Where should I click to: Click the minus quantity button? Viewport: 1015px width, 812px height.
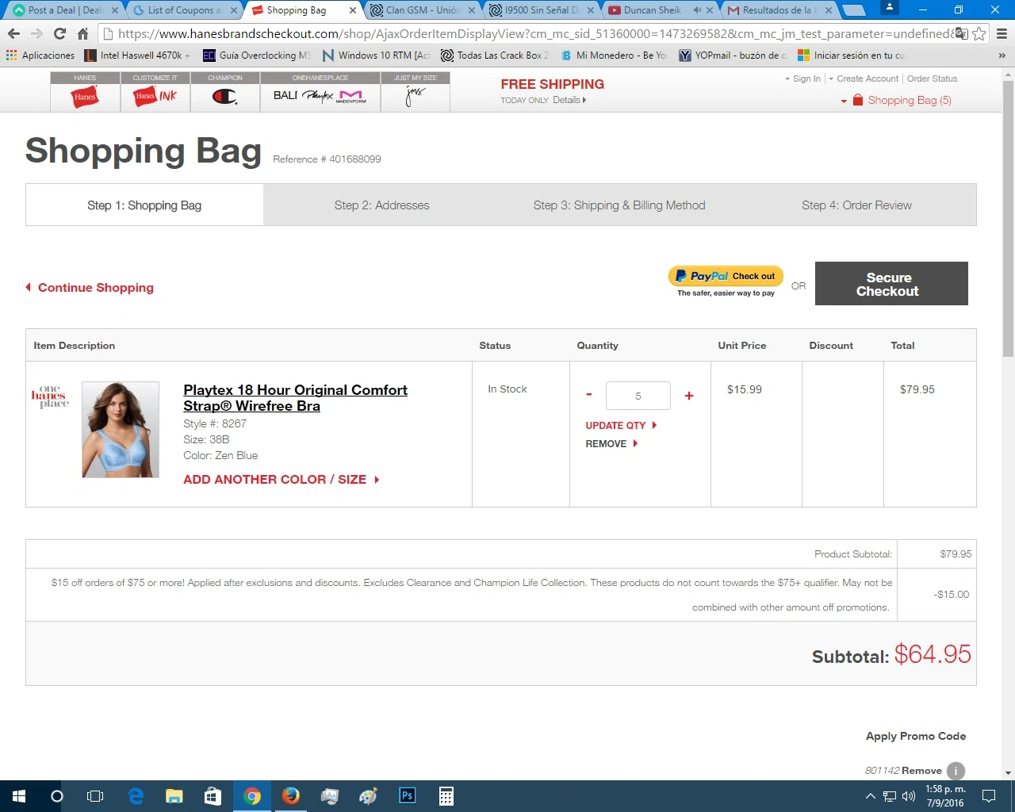click(x=589, y=395)
